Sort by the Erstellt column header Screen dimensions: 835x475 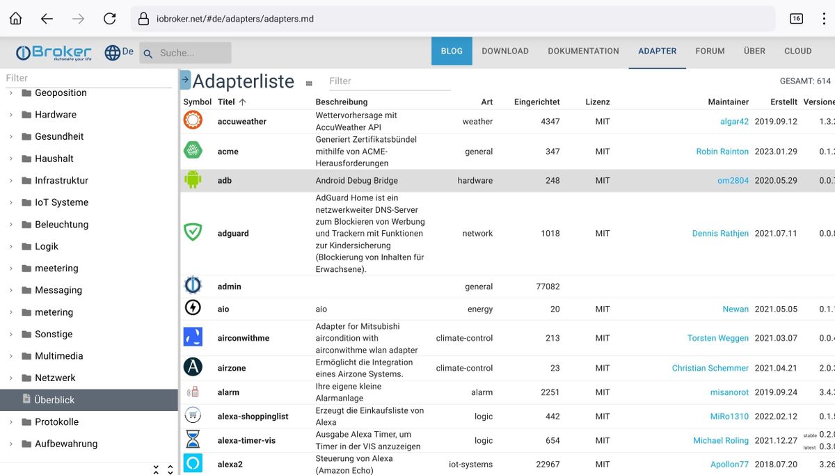[784, 102]
